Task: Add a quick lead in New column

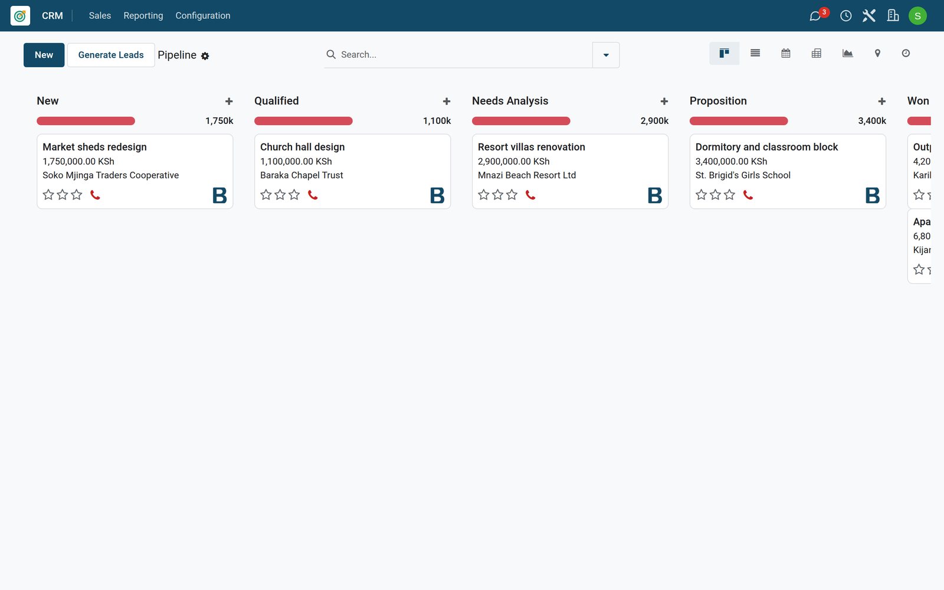Action: coord(229,101)
